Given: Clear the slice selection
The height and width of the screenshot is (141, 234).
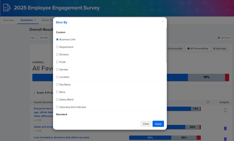Looking at the screenshot, I should coord(146,124).
